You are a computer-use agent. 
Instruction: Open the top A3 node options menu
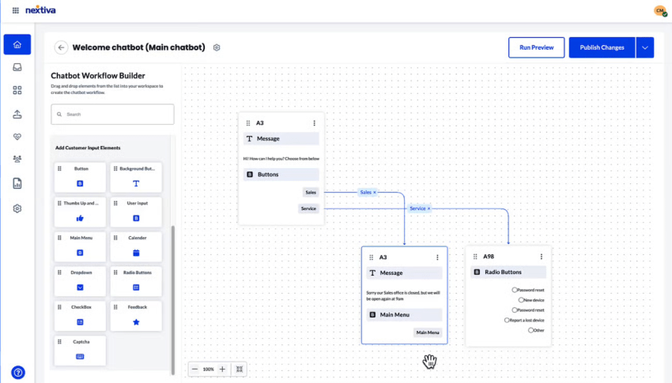click(314, 123)
